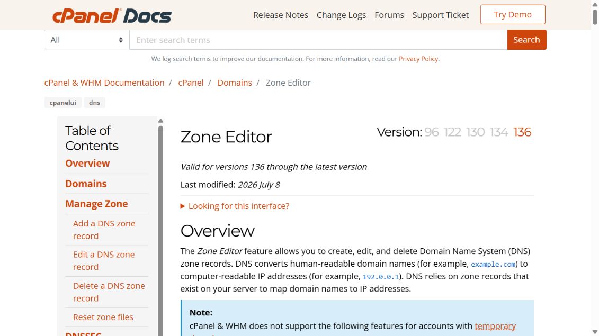599x336 pixels.
Task: Click the cPanel Docs logo
Action: (112, 16)
